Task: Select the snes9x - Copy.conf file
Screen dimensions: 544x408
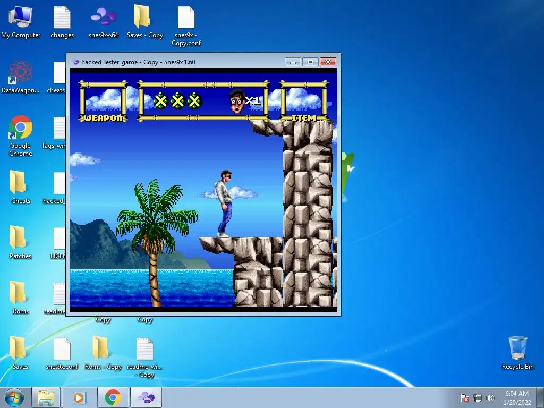Action: coord(186,26)
